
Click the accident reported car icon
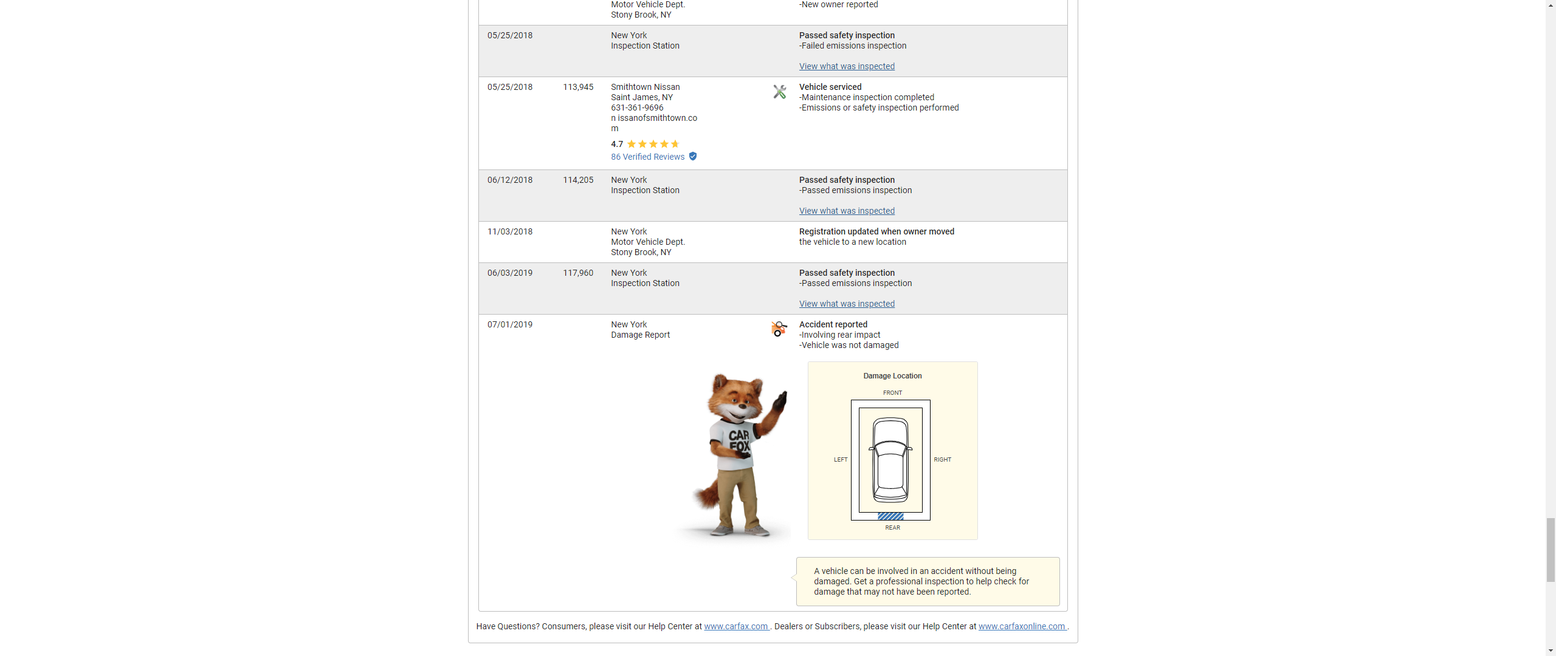coord(779,329)
